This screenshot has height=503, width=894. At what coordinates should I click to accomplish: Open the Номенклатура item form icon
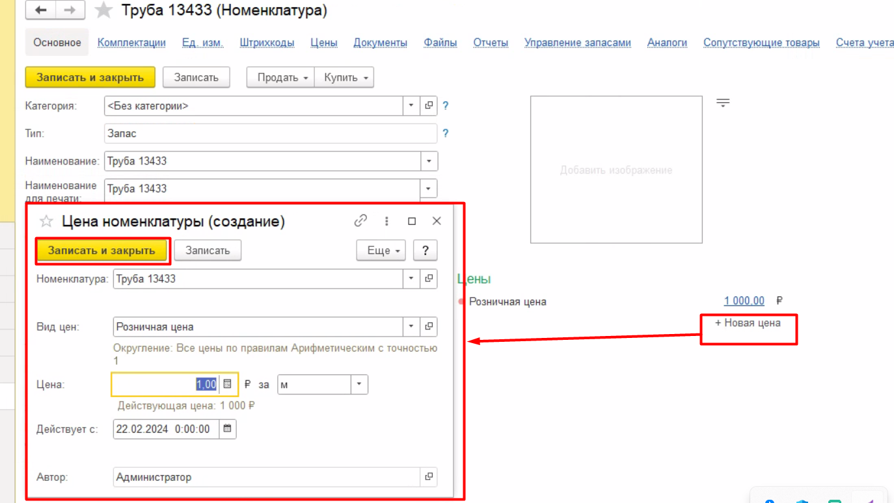click(429, 279)
